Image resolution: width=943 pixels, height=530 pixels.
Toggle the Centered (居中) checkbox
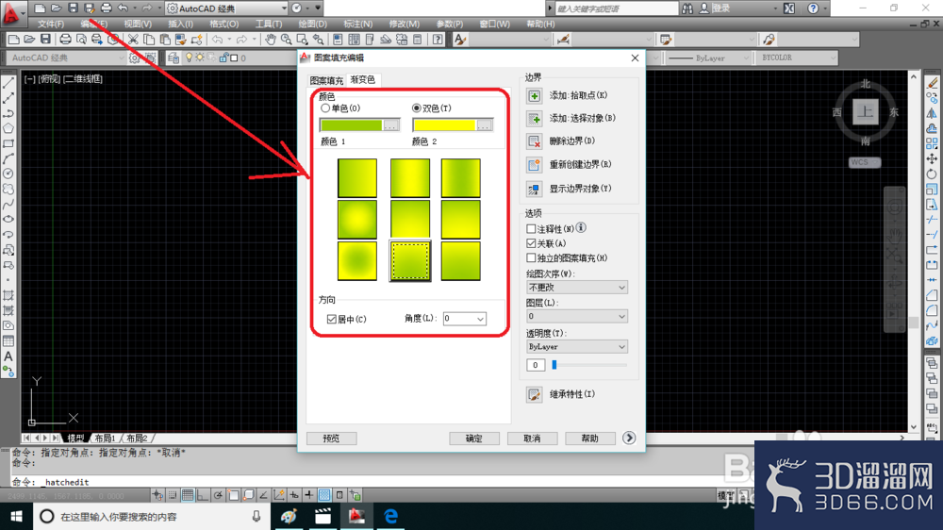pyautogui.click(x=331, y=320)
